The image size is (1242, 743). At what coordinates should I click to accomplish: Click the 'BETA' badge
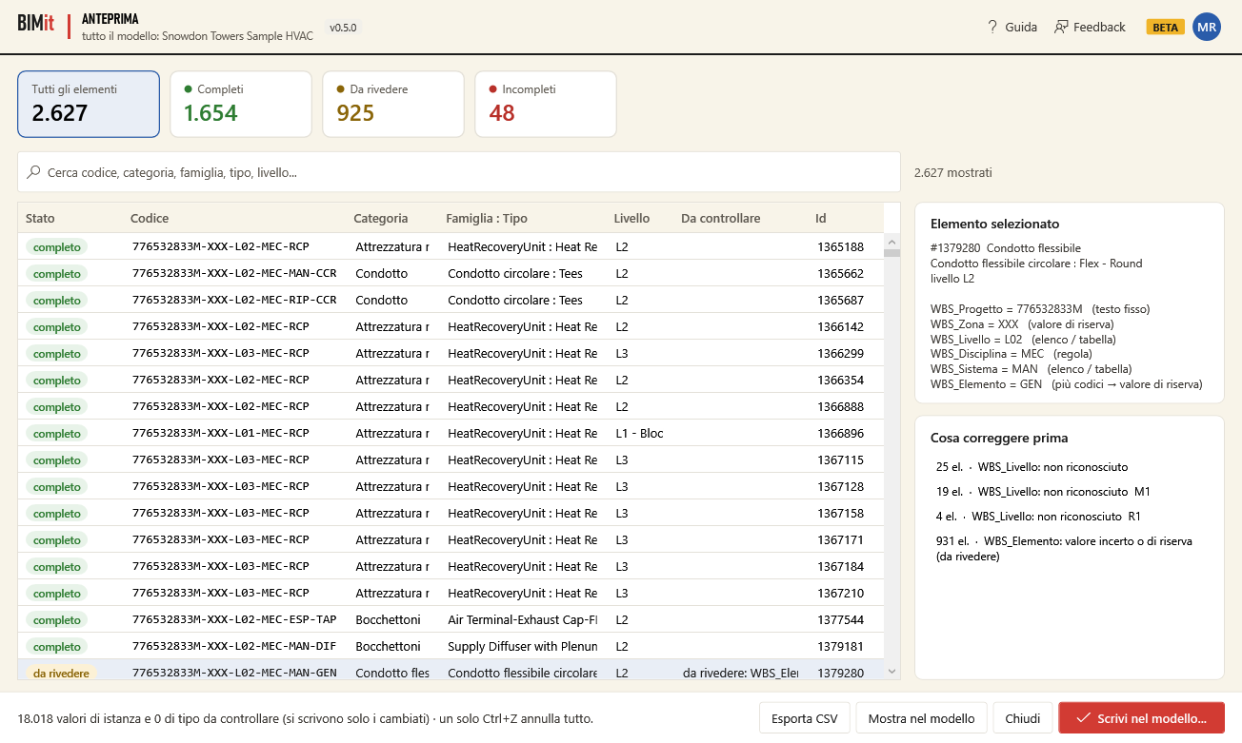point(1165,27)
